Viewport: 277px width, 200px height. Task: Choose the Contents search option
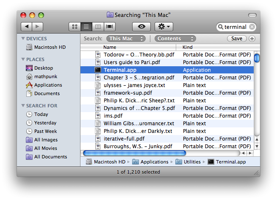[175, 39]
